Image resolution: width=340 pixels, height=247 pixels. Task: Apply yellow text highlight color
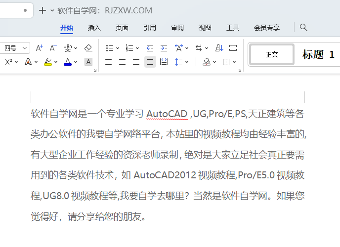(x=48, y=62)
